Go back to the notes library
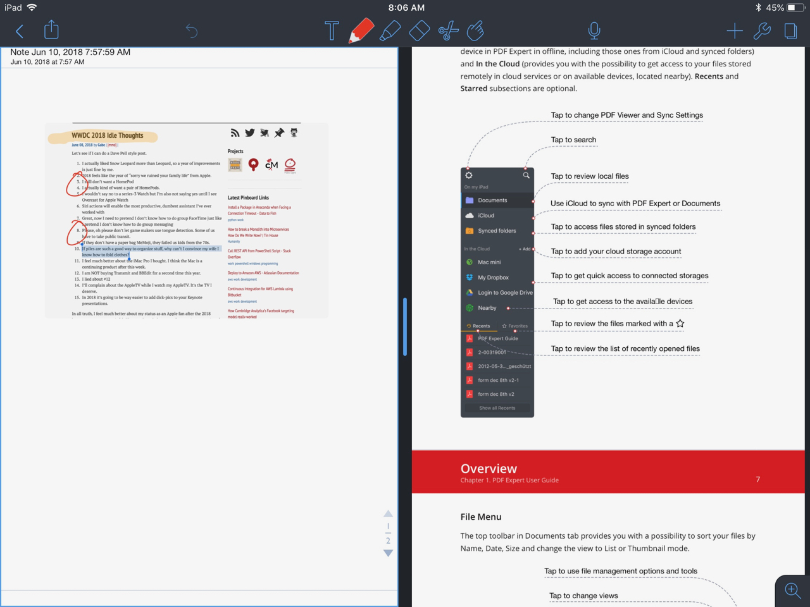The image size is (810, 607). pos(20,31)
